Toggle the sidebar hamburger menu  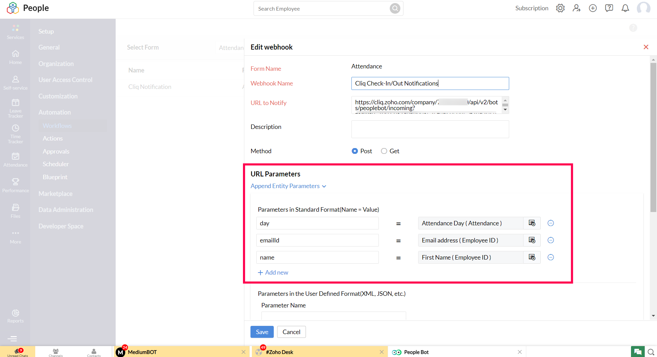[12, 339]
